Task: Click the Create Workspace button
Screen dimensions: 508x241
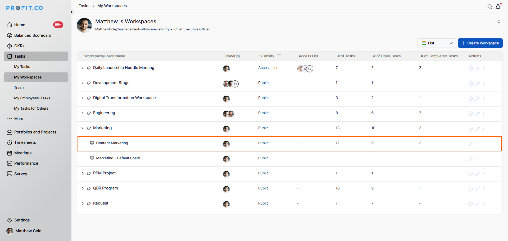Action: (x=480, y=43)
